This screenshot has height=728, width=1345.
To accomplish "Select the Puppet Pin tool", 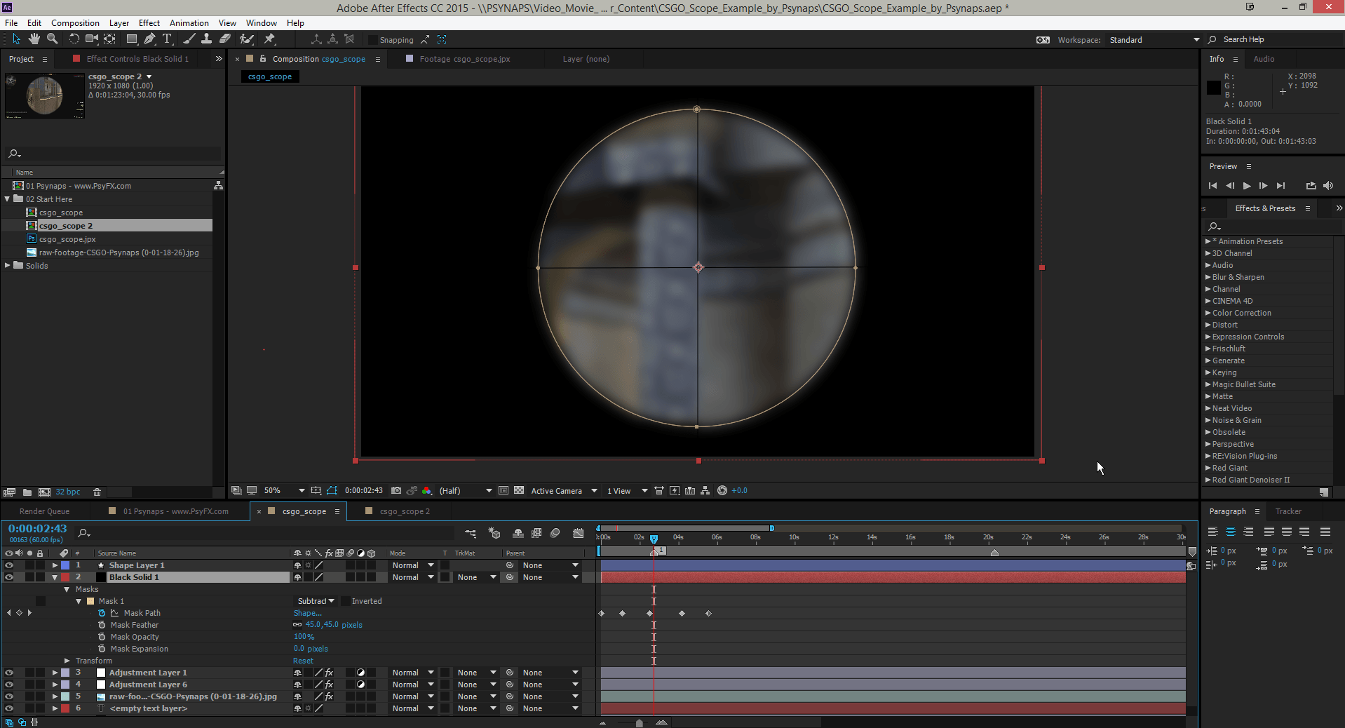I will [x=269, y=39].
